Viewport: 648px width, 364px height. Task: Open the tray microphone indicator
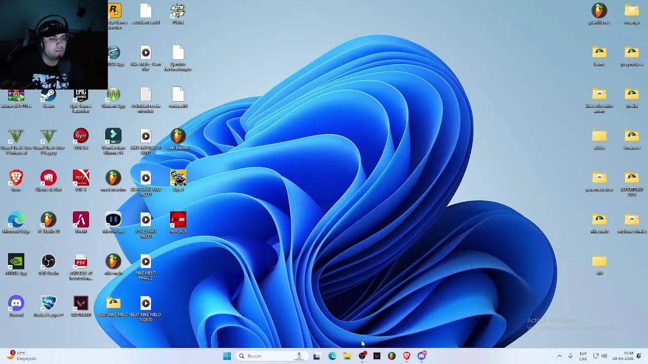[570, 356]
